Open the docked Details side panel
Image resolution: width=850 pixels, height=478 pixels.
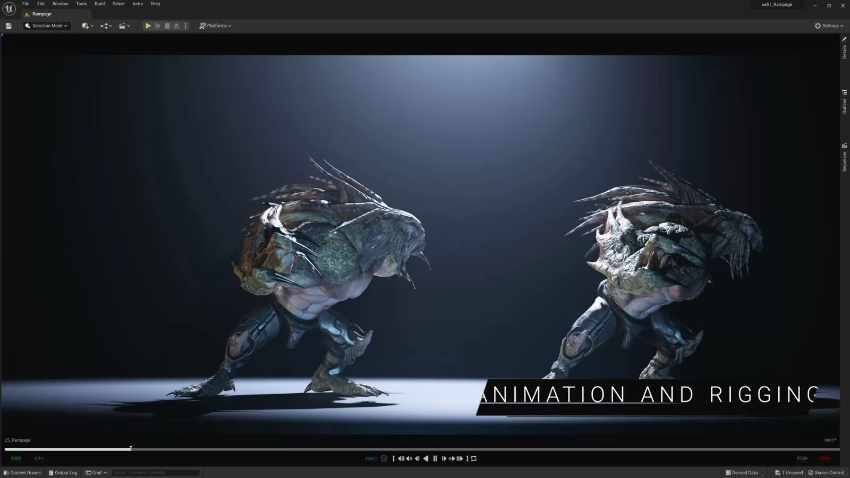pos(844,48)
